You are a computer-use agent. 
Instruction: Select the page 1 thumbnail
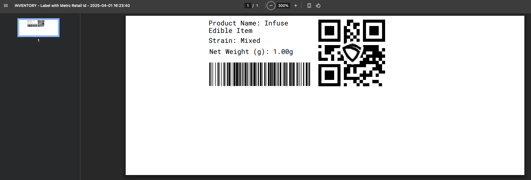[x=38, y=28]
